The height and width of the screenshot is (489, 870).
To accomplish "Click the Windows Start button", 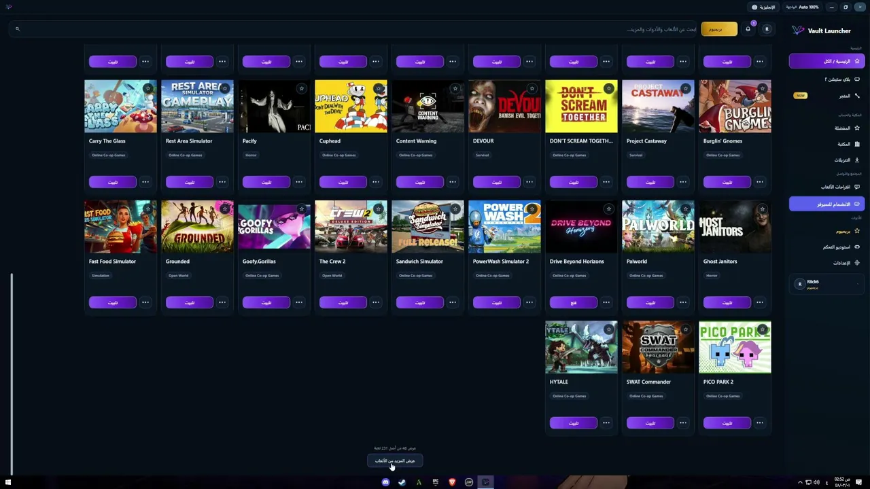I will (x=8, y=482).
